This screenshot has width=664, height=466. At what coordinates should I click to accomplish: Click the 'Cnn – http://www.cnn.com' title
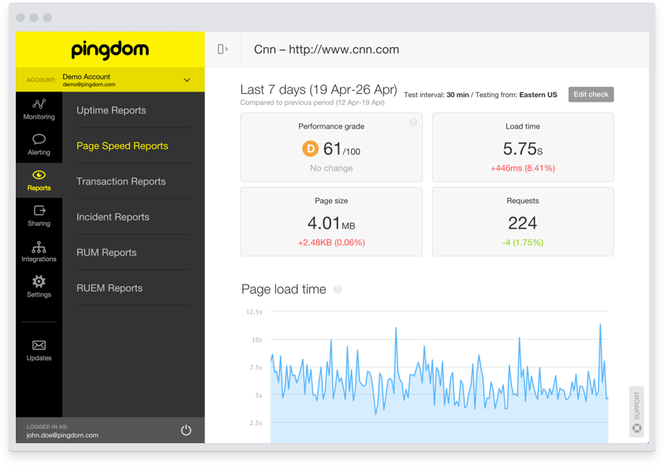326,50
